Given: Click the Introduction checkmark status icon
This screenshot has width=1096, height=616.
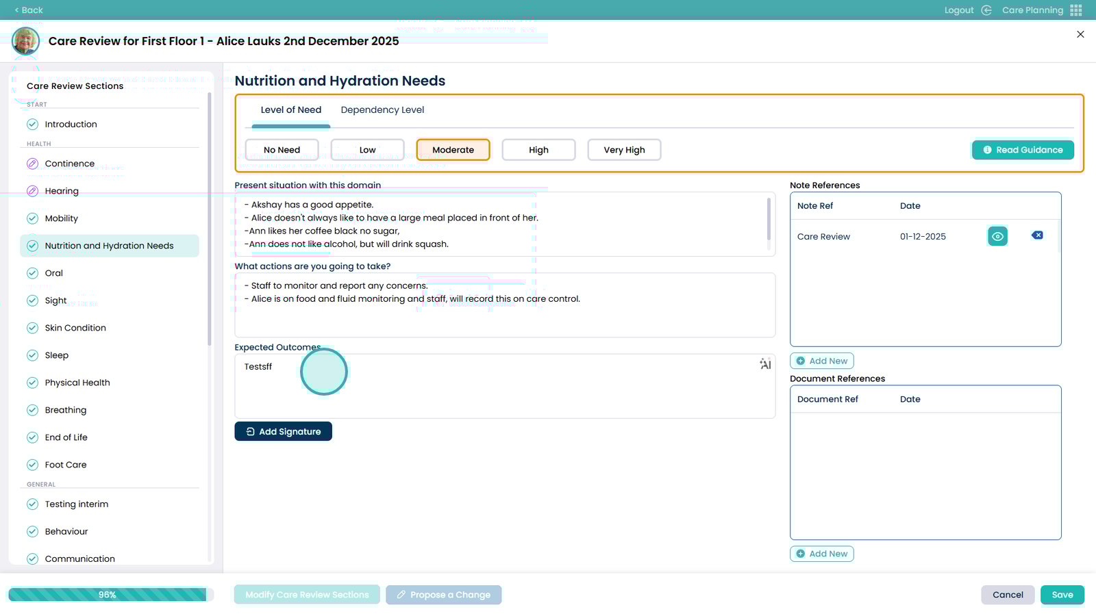Looking at the screenshot, I should click(x=32, y=125).
